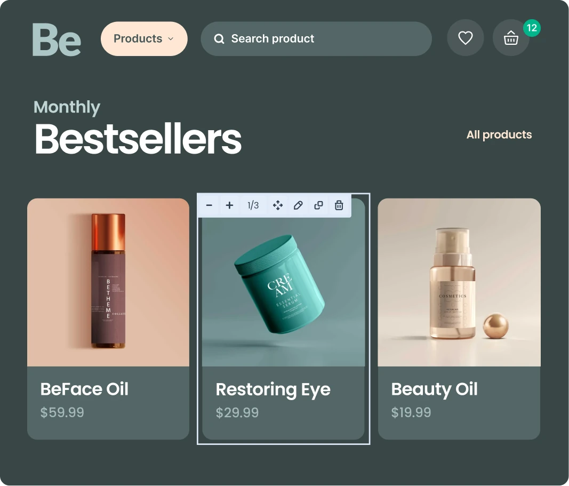Select the Restoring Eye cream jar image

pyautogui.click(x=283, y=288)
